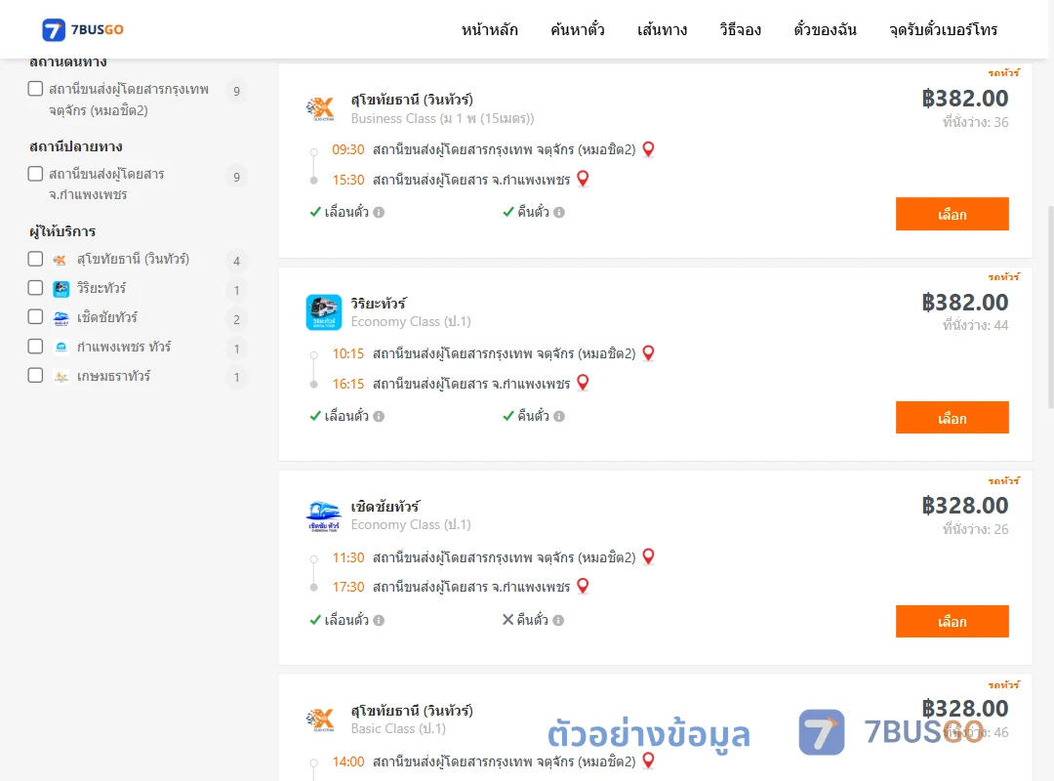This screenshot has width=1054, height=781.
Task: Click the เลื่อนตั๋ว info icon on the เชิดชัยทัวร์ trip
Action: pyautogui.click(x=379, y=620)
